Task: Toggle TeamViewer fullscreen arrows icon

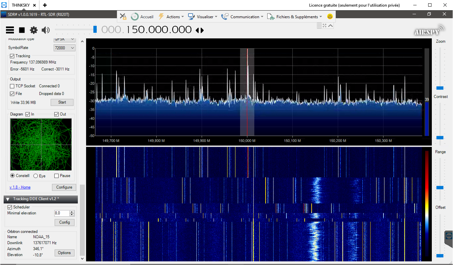Action: point(325,26)
